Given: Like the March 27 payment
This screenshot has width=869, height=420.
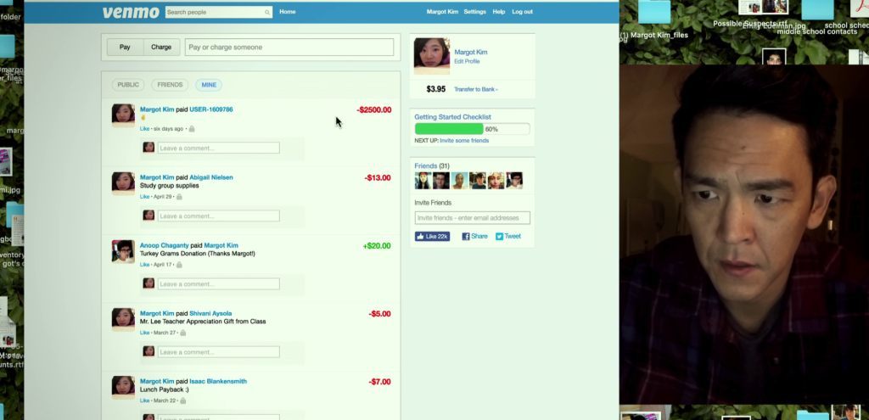Looking at the screenshot, I should coord(144,333).
